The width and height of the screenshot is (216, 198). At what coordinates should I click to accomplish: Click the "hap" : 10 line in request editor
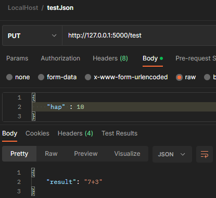[x=124, y=107]
